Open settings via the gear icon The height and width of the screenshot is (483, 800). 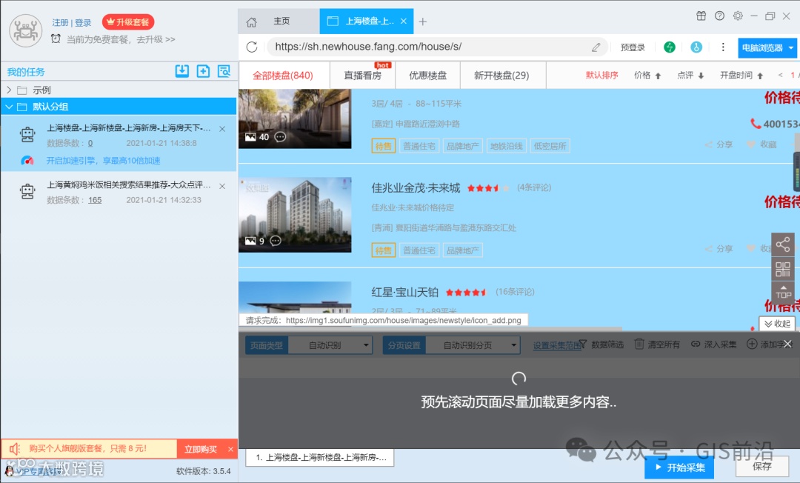(x=738, y=16)
